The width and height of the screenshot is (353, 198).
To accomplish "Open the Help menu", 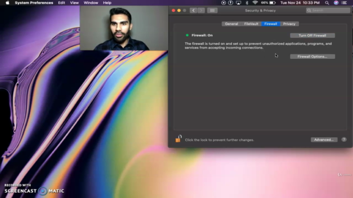I will pos(107,3).
